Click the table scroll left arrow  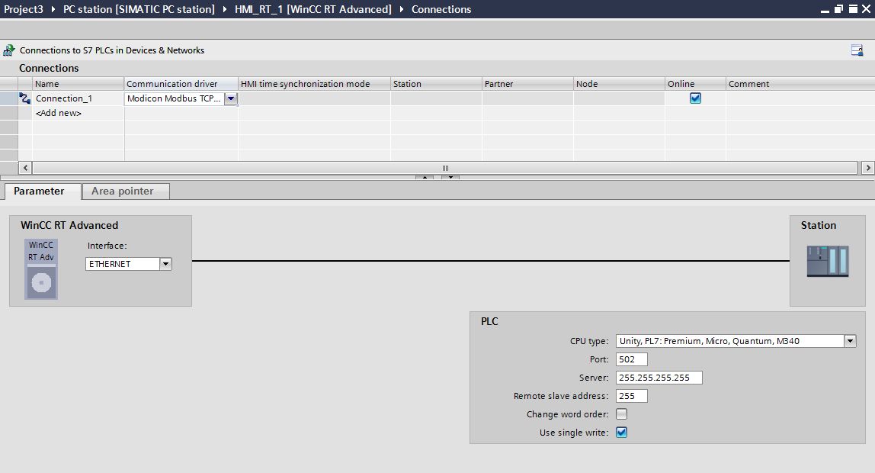click(25, 168)
